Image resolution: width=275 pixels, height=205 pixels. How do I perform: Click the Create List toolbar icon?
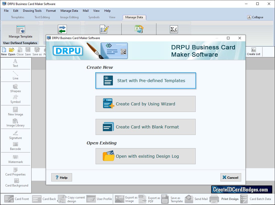click(x=253, y=52)
